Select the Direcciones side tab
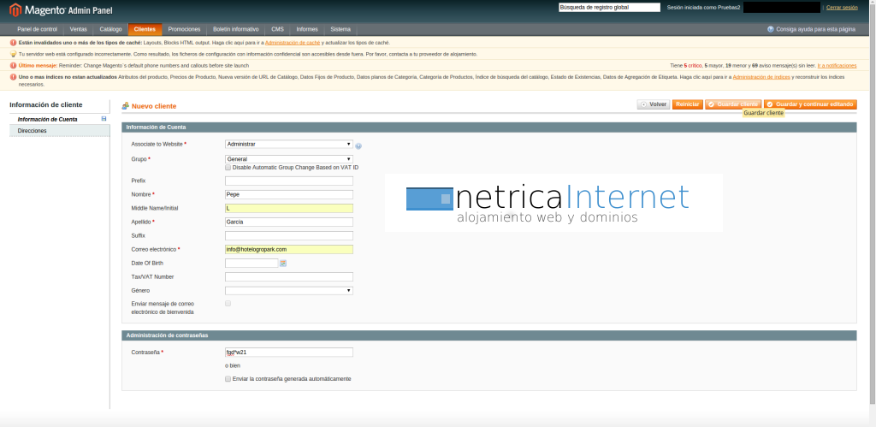This screenshot has height=427, width=876. (x=60, y=131)
